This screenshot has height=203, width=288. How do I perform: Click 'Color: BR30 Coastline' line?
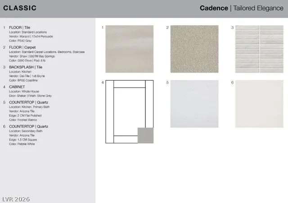click(23, 80)
